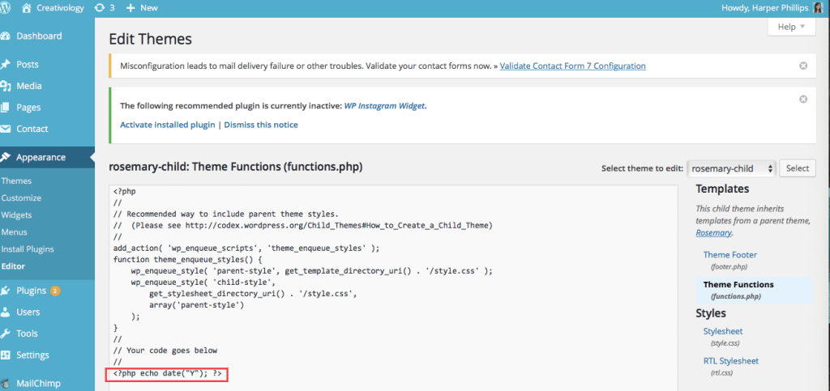Open Menus submenu item
This screenshot has height=391, width=830.
pos(15,232)
